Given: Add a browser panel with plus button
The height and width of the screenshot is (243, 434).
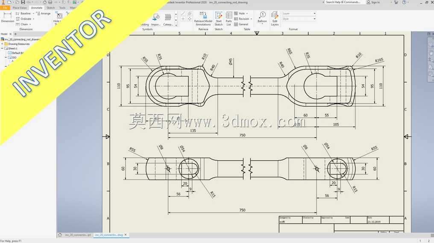Looking at the screenshot, I should point(15,34).
